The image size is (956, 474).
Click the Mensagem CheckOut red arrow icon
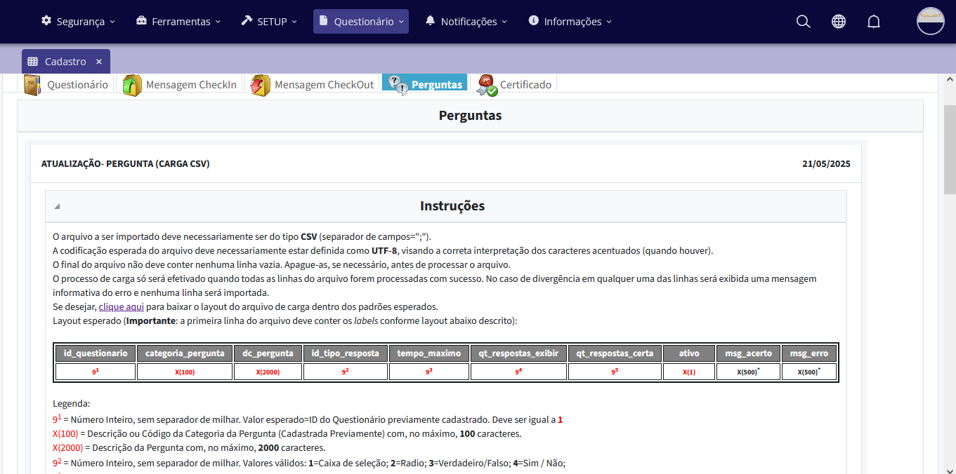261,85
